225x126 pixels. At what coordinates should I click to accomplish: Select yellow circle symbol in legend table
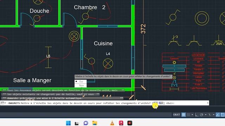(174, 63)
